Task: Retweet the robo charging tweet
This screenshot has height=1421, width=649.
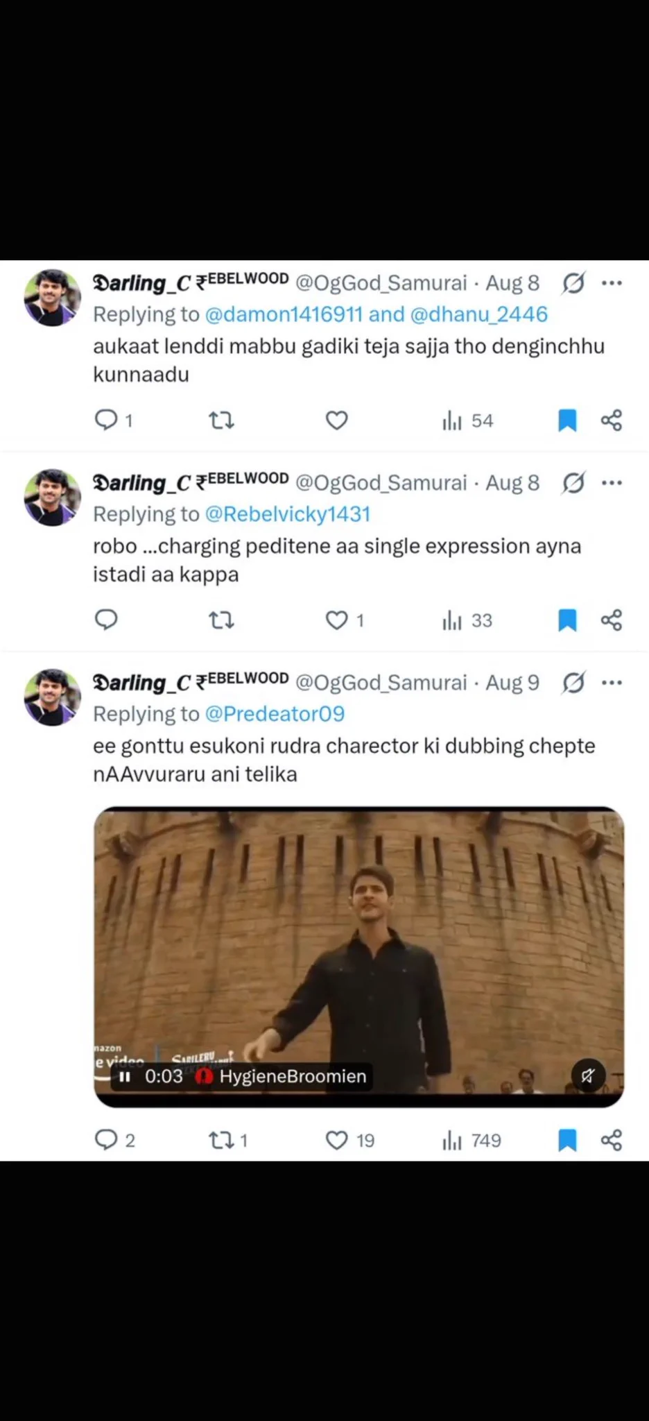Action: click(x=221, y=620)
